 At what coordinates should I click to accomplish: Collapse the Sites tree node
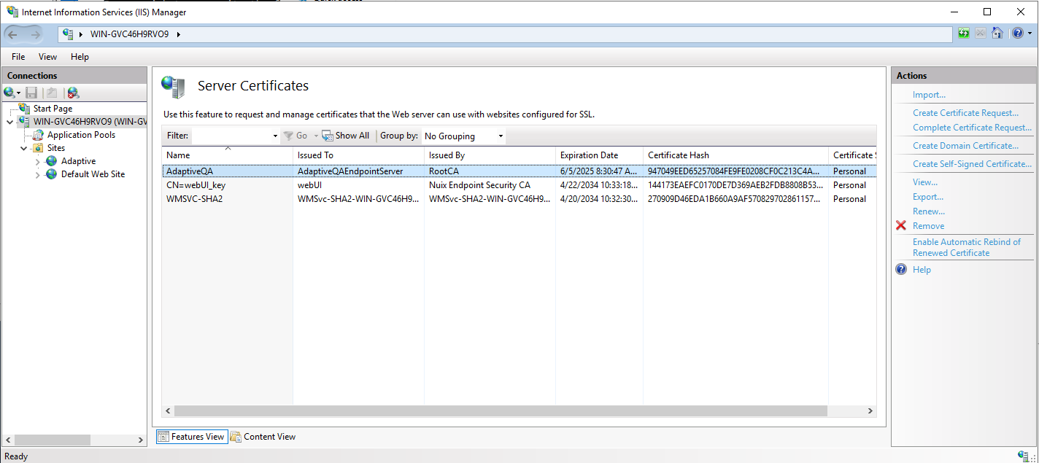point(23,148)
